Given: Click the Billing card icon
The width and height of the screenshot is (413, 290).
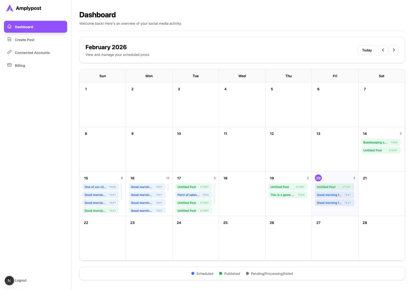Looking at the screenshot, I should click(x=9, y=65).
